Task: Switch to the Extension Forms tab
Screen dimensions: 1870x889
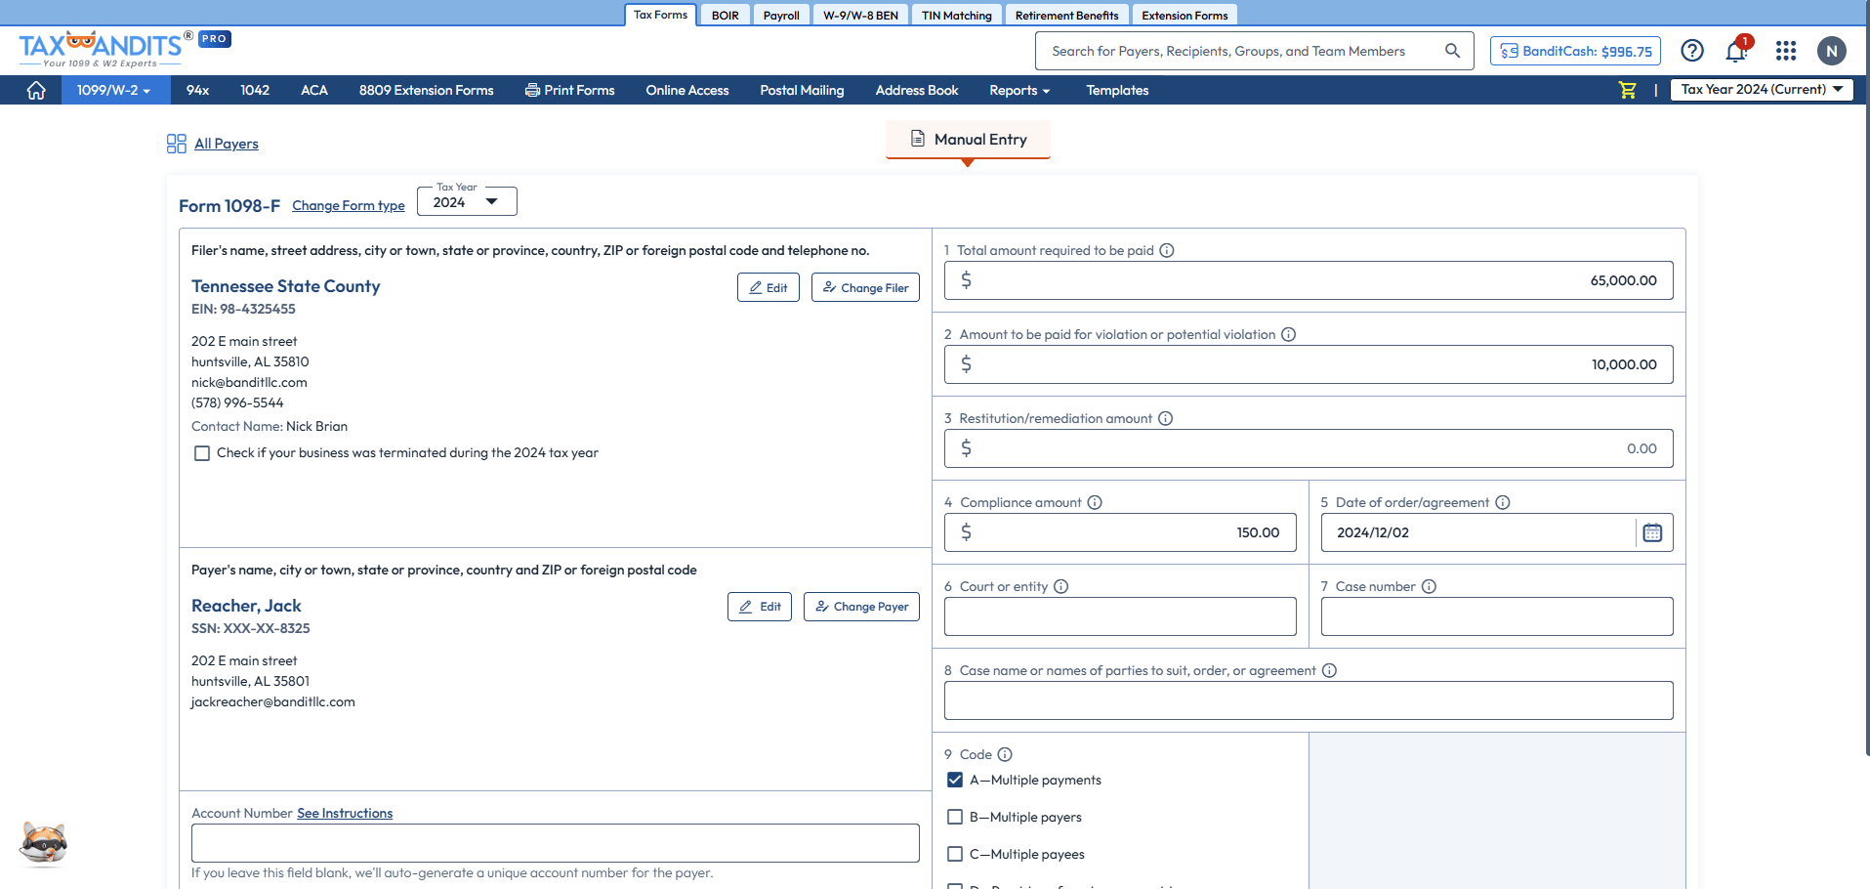Action: (x=1184, y=16)
